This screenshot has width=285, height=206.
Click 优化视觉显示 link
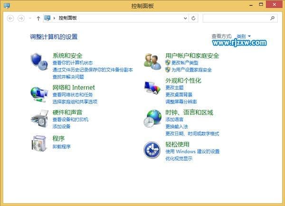179,159
